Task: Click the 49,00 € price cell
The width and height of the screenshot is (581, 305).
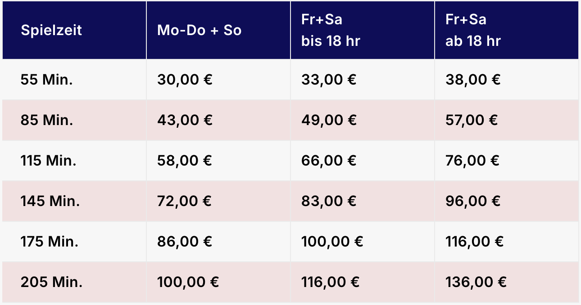Action: pyautogui.click(x=329, y=121)
